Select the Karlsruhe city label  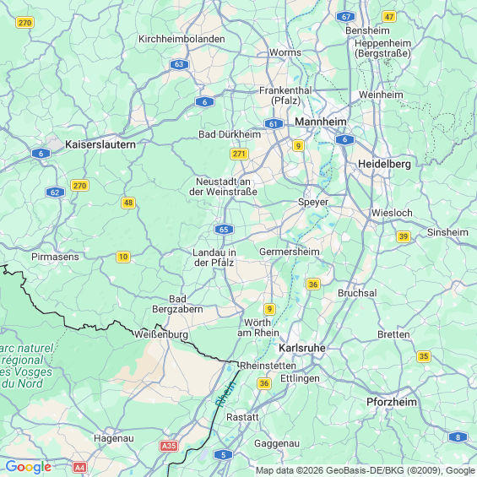point(302,348)
